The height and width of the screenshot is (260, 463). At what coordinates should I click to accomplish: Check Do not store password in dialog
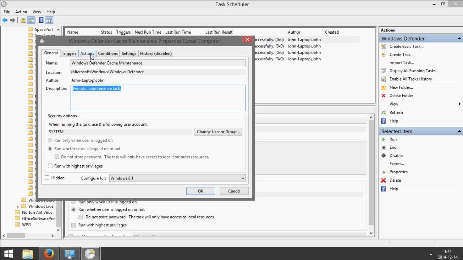click(57, 157)
